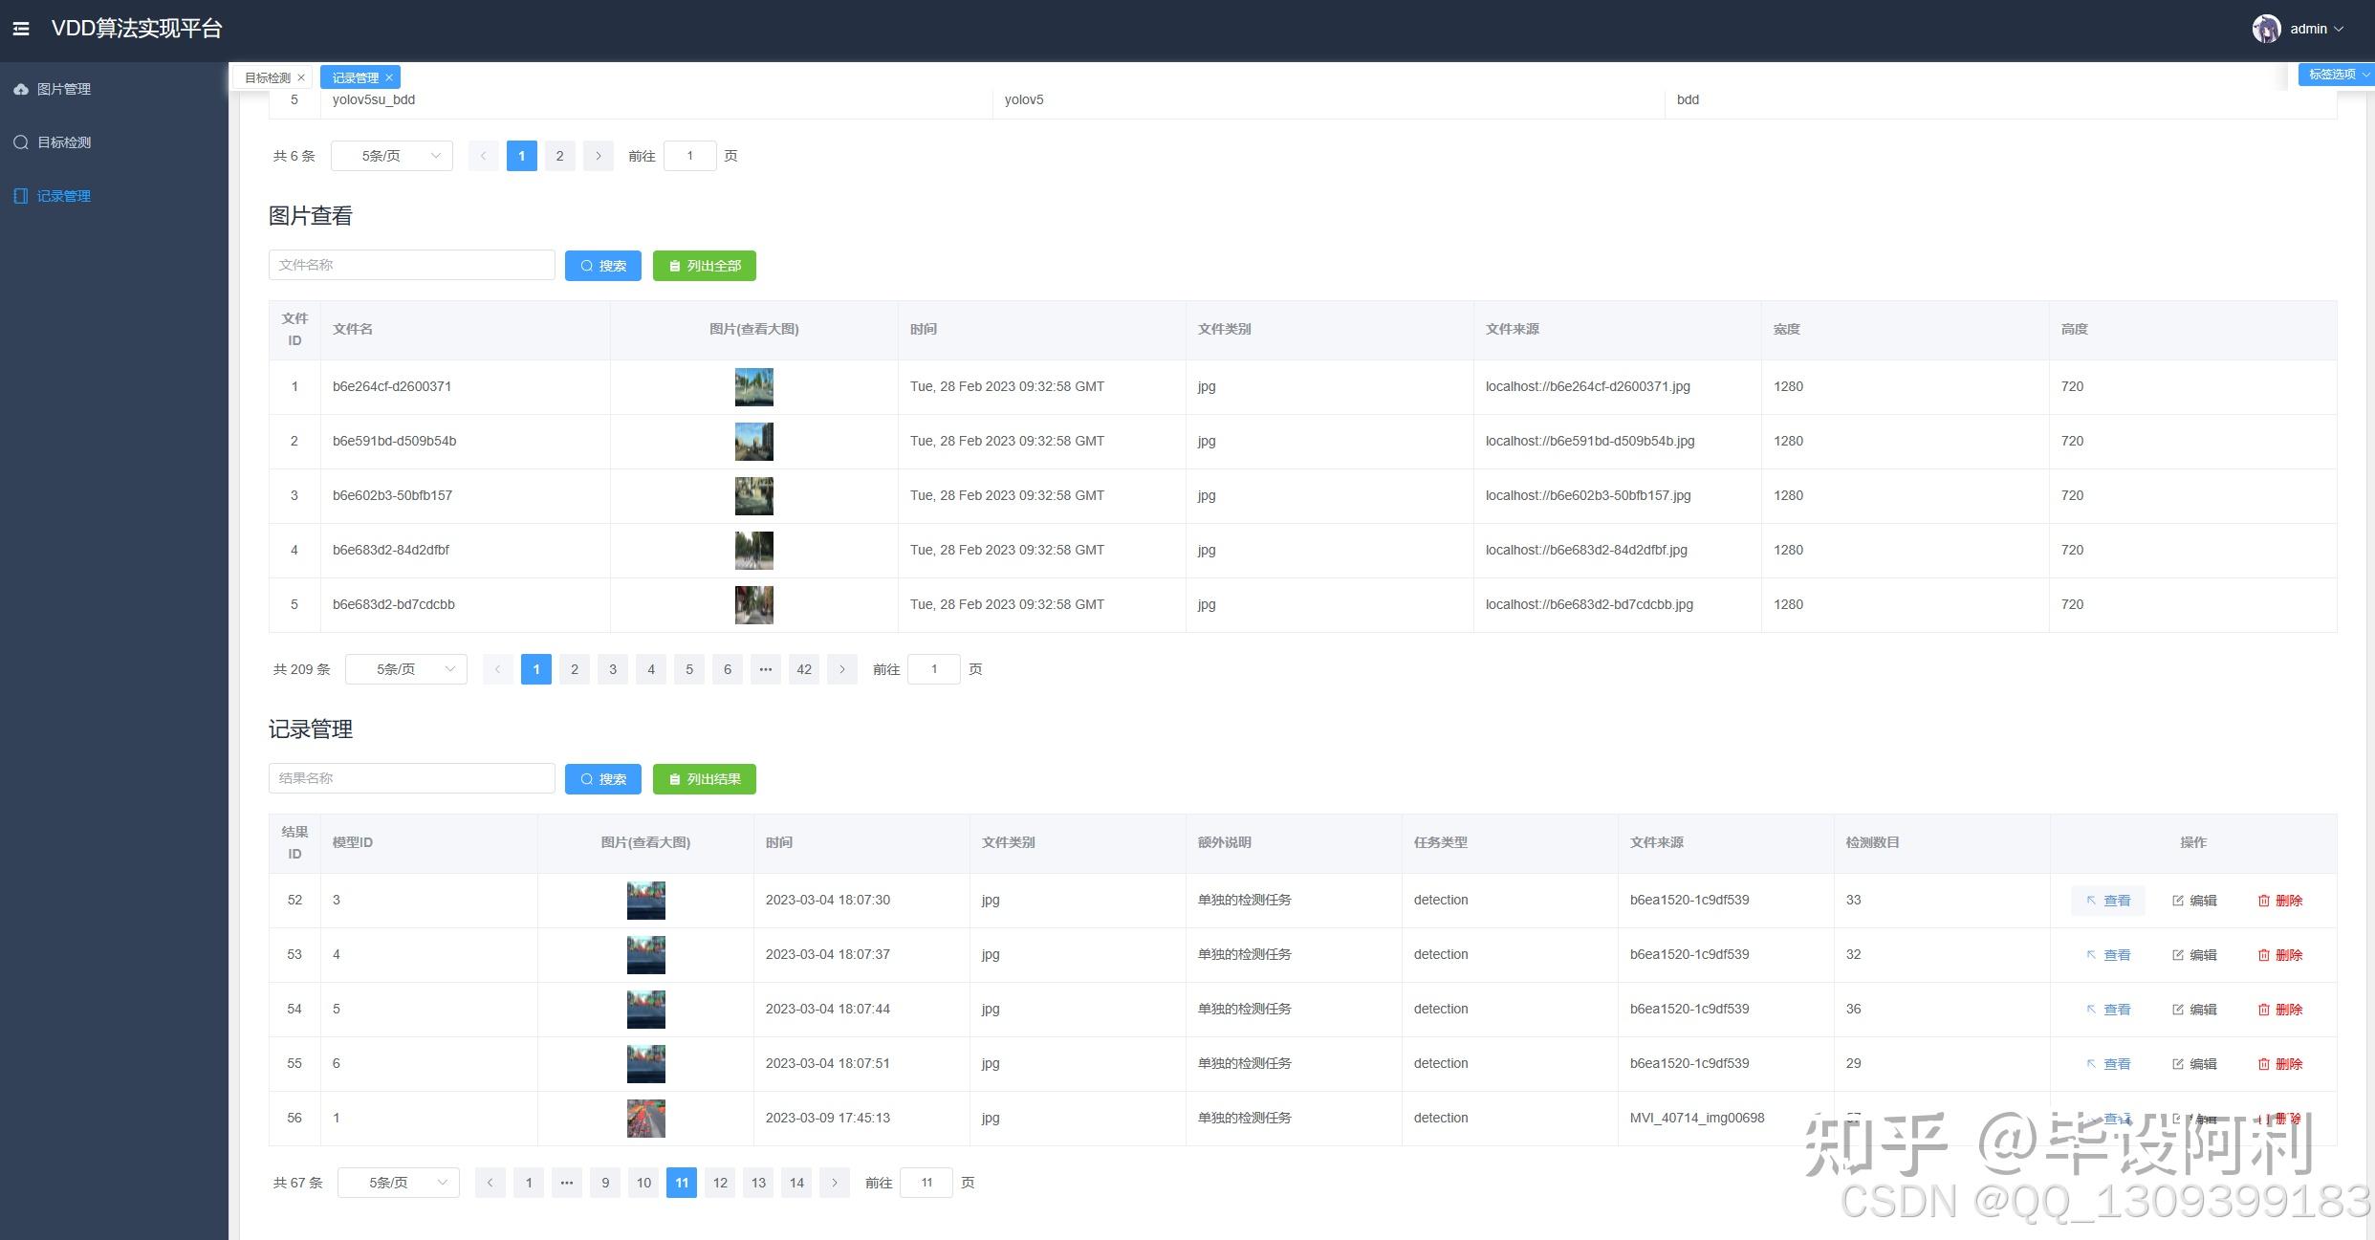This screenshot has height=1240, width=2375.
Task: Open 目标检测 in the sidebar
Action: [63, 142]
